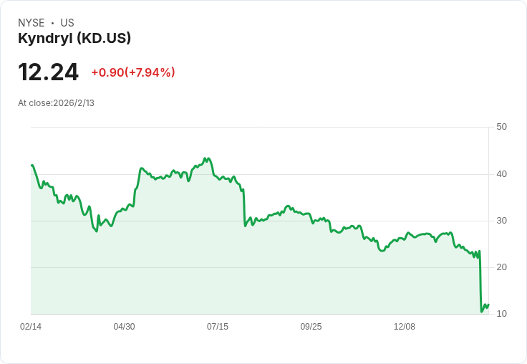The width and height of the screenshot is (527, 364).
Task: Click the Kyndryl (KD.US) stock title
Action: point(74,39)
